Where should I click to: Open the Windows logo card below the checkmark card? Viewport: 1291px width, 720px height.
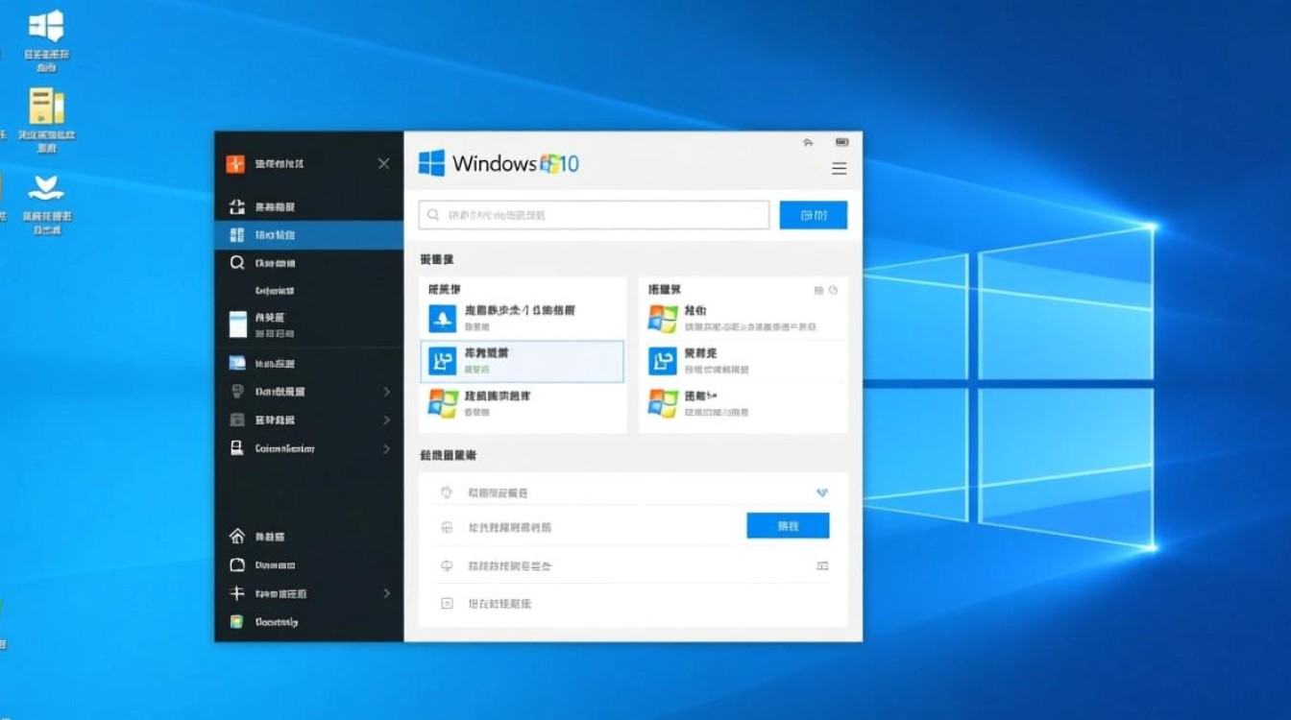point(443,402)
